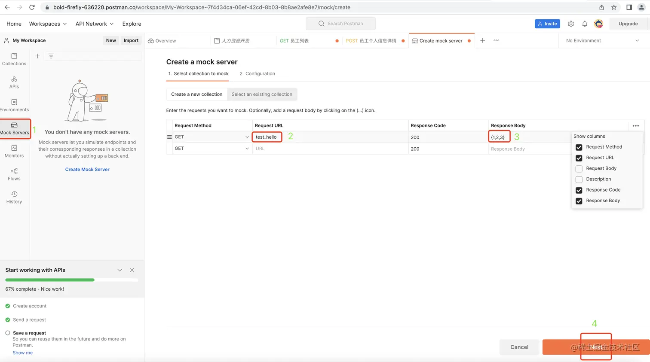This screenshot has width=650, height=362.
Task: Select the Select an existing collection tab
Action: click(262, 94)
